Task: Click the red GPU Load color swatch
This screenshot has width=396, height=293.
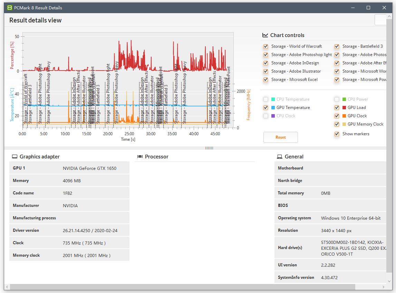Action: pos(344,108)
